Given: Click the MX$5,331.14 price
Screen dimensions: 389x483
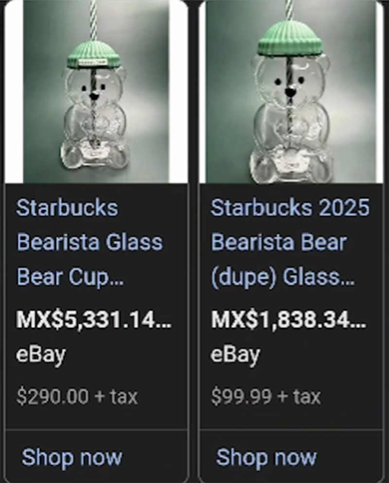Looking at the screenshot, I should coord(93,320).
